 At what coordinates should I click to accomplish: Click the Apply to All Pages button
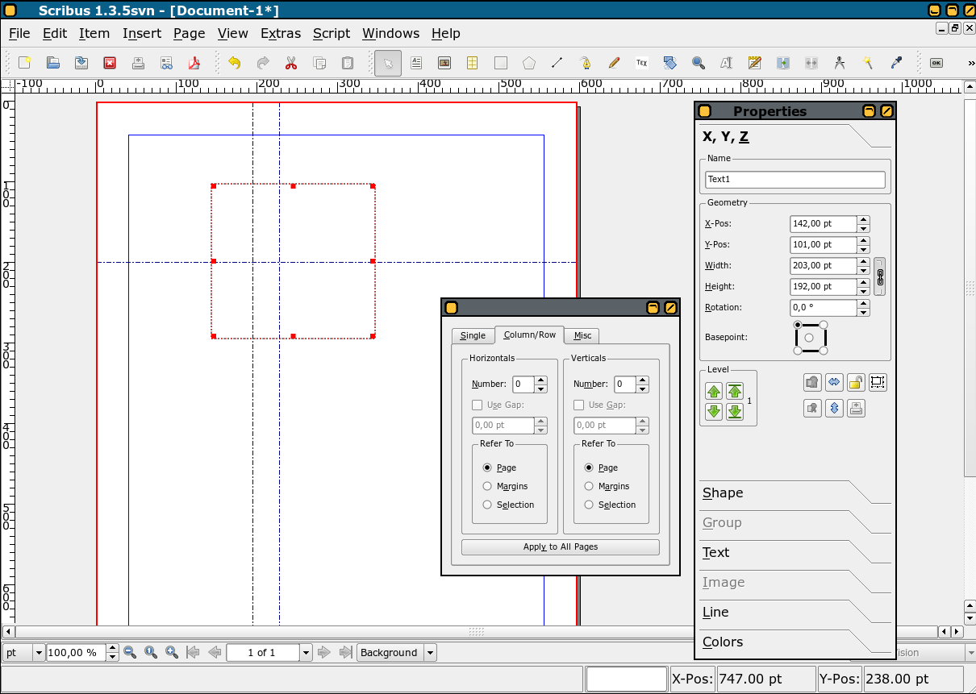pyautogui.click(x=561, y=546)
